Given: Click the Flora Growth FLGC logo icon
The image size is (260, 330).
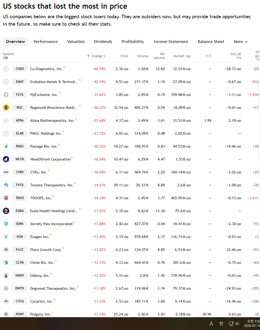Looking at the screenshot, I should click(x=6, y=250).
